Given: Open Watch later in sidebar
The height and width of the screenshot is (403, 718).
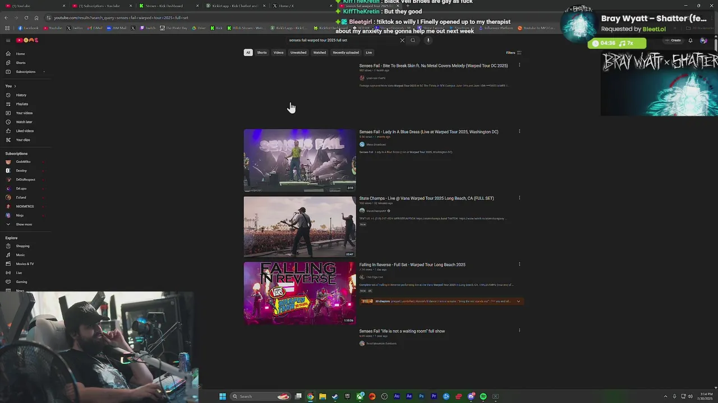Looking at the screenshot, I should tap(25, 122).
